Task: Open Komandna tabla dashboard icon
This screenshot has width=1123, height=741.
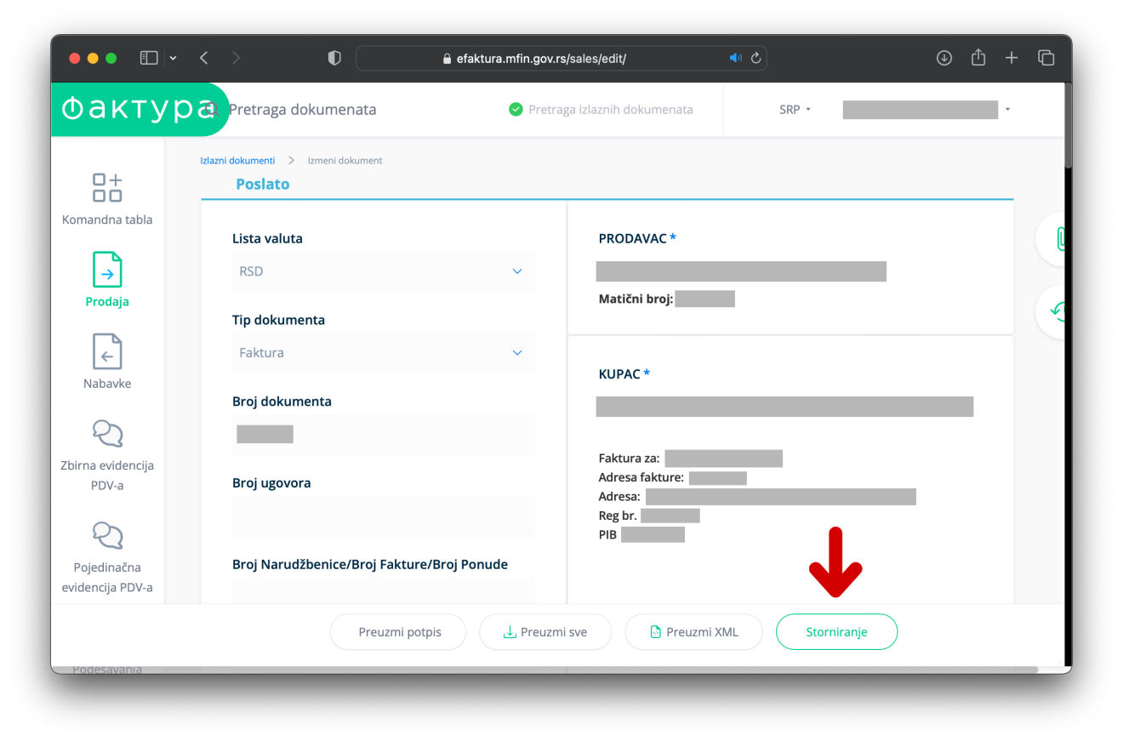Action: click(107, 188)
